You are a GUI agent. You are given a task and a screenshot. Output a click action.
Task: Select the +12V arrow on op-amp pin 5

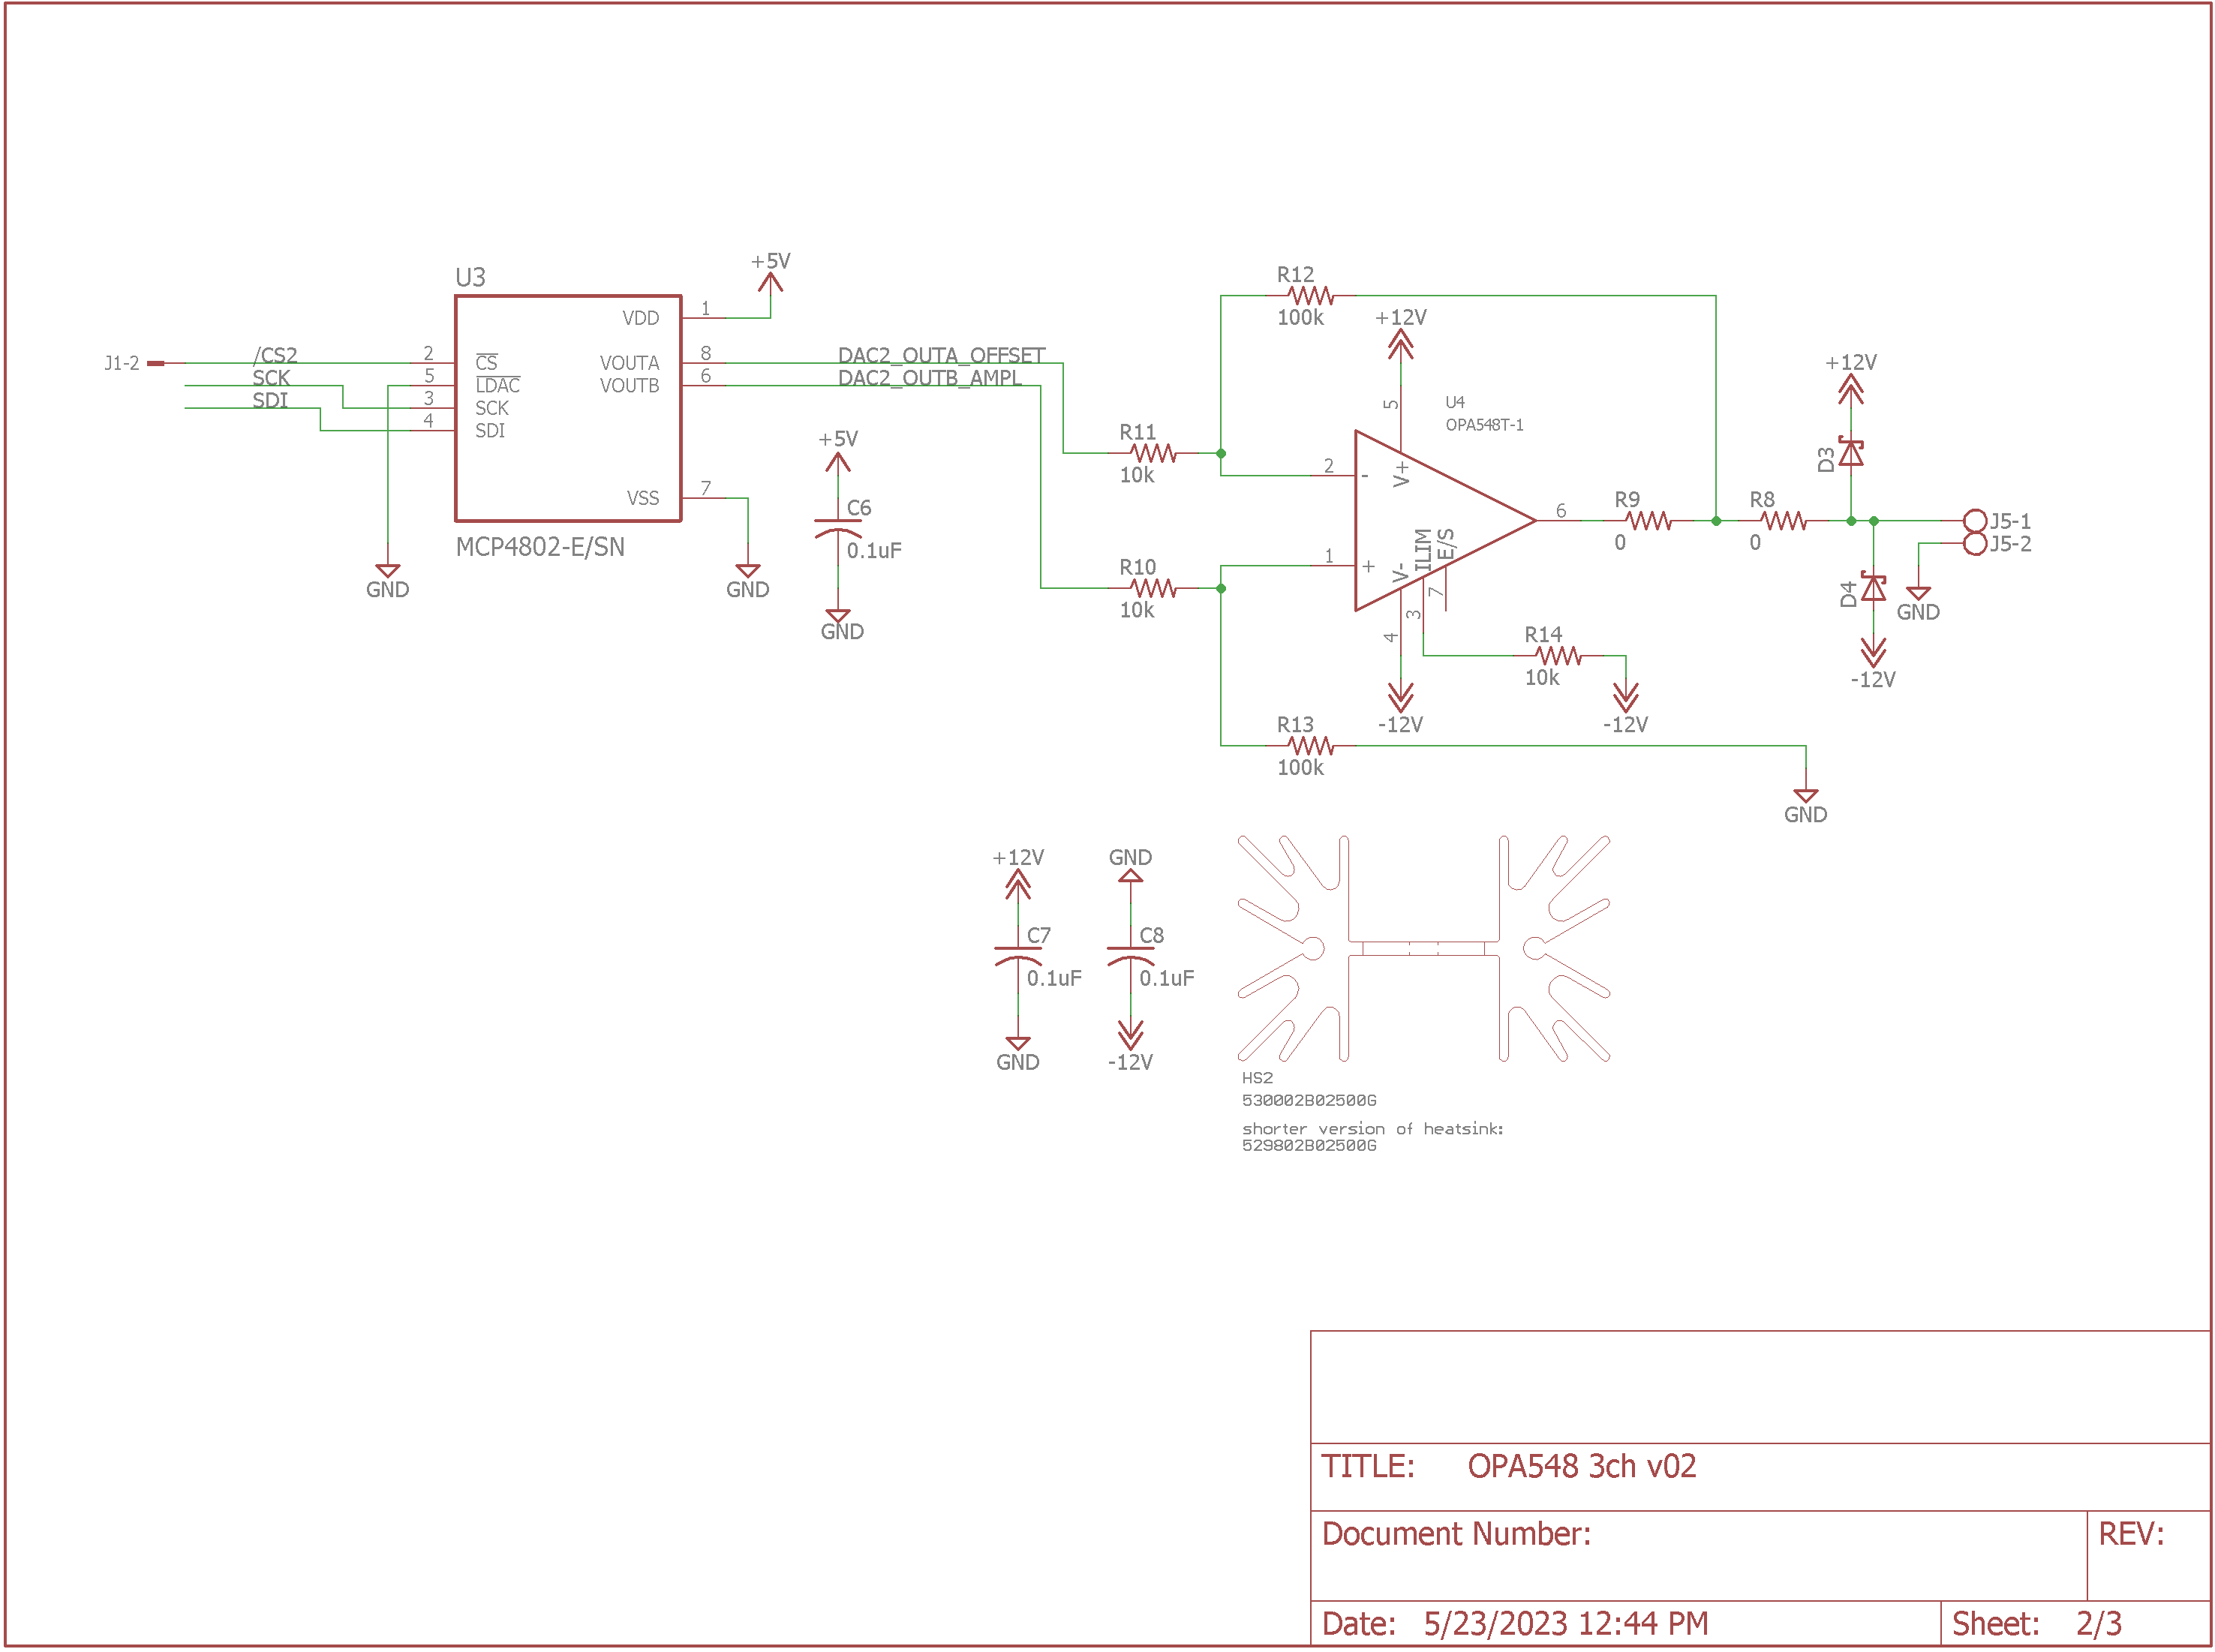pos(1401,344)
